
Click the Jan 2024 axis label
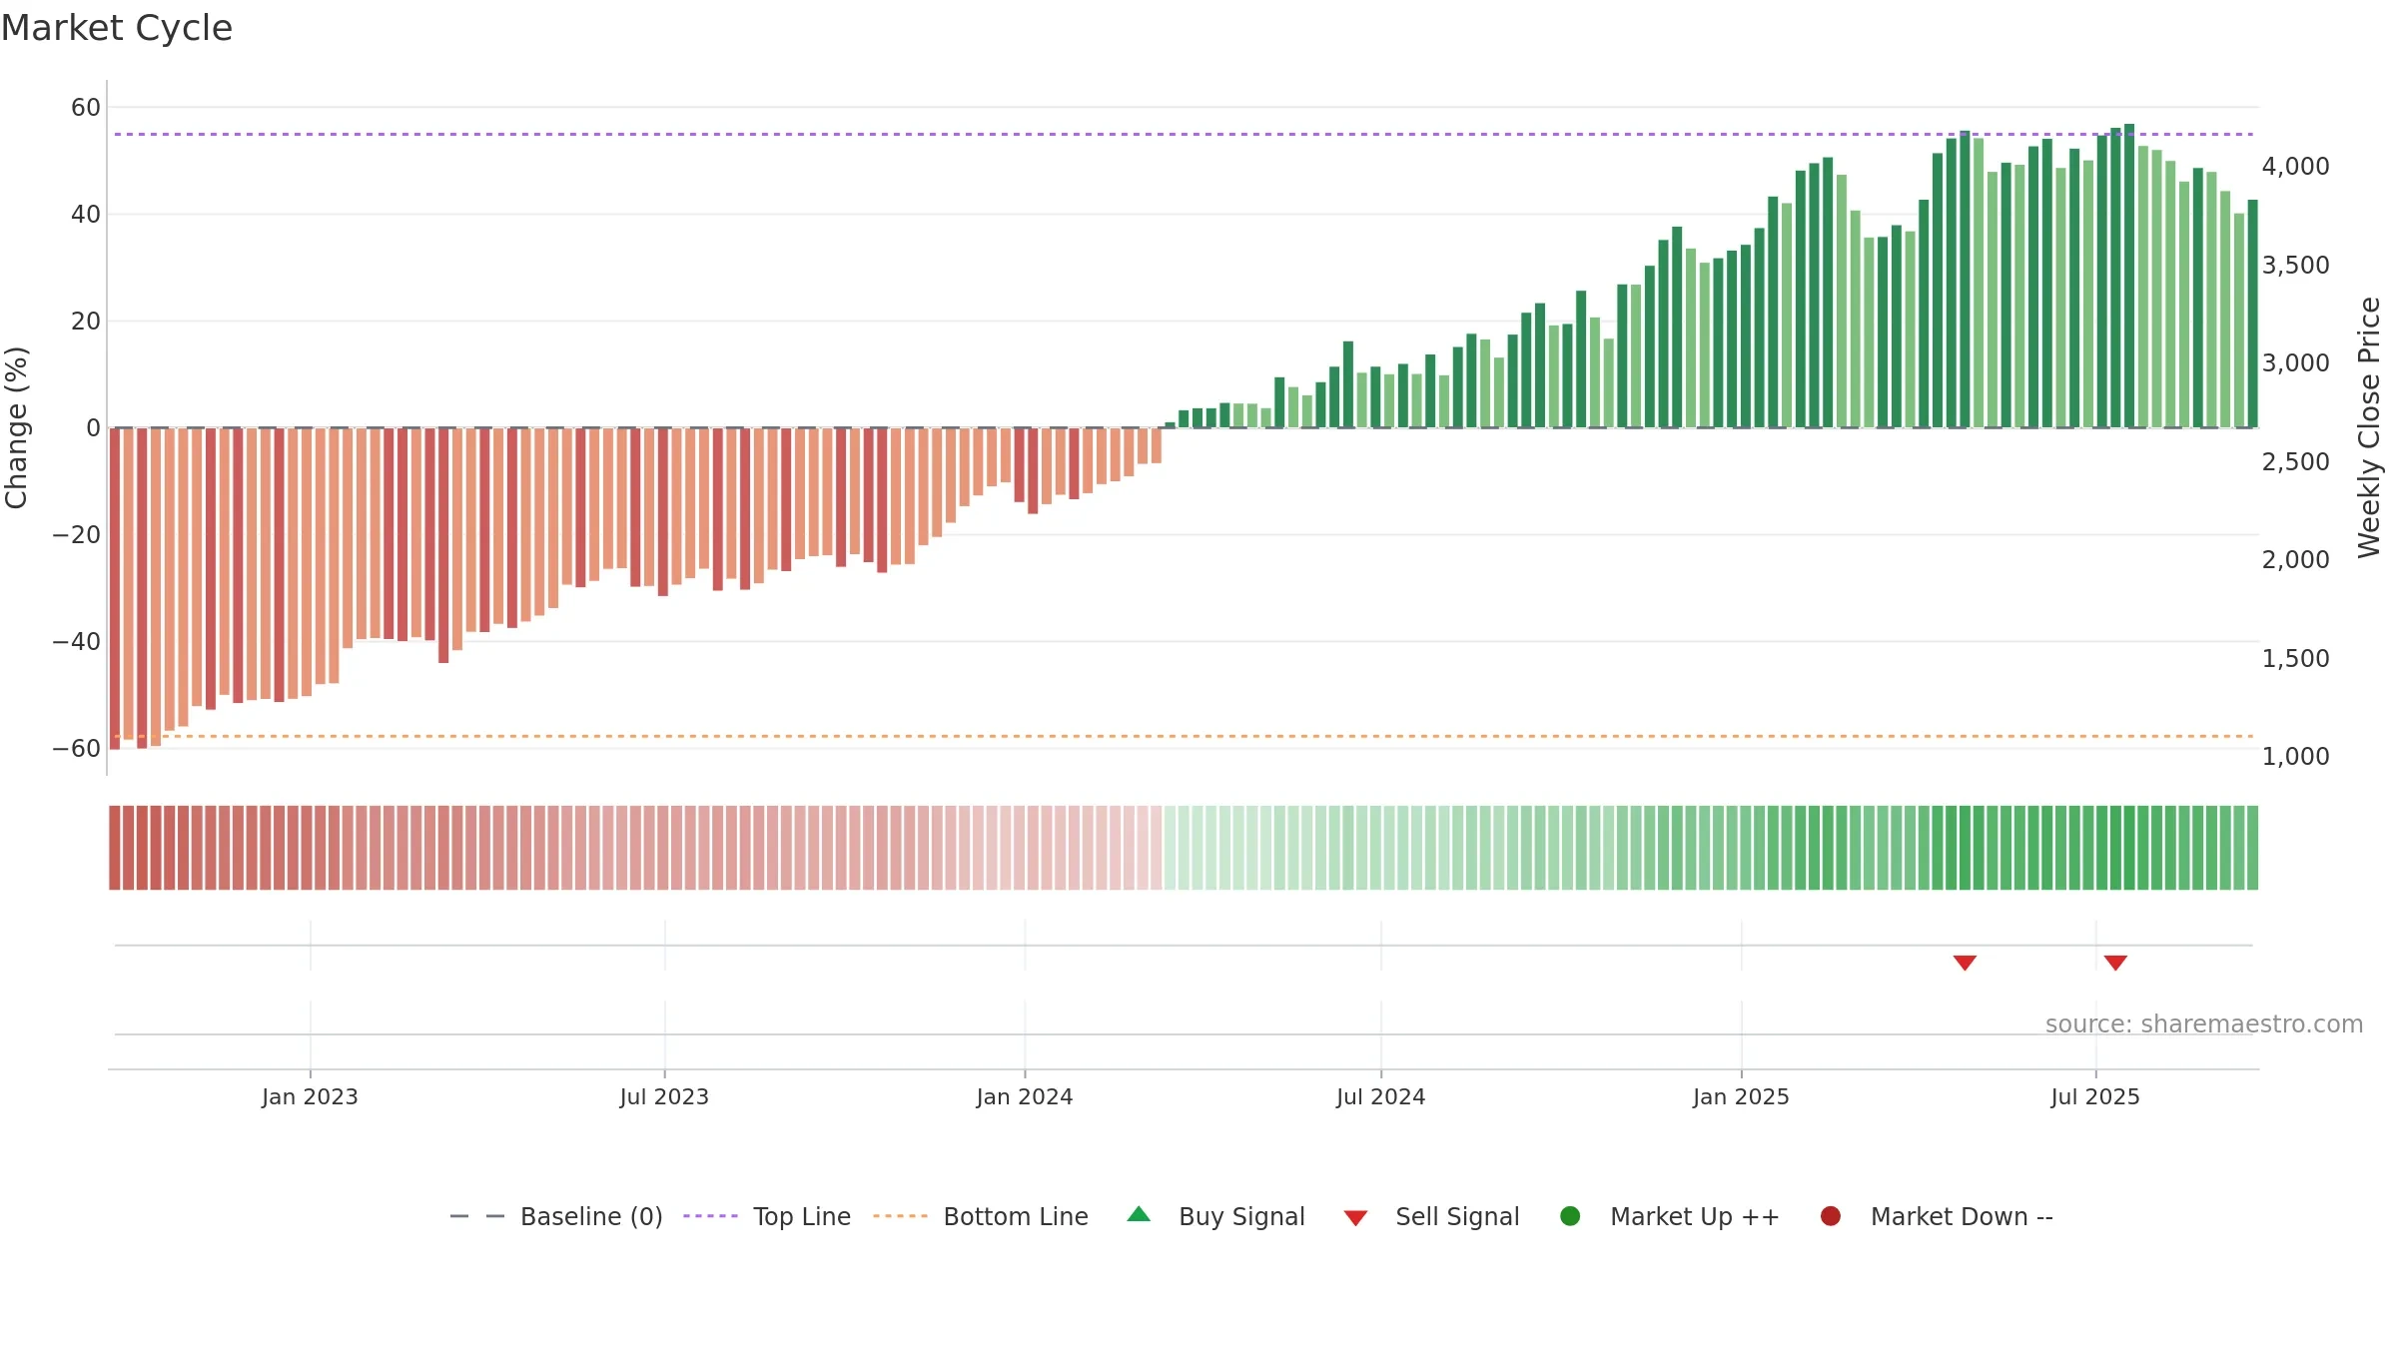[x=1025, y=1096]
